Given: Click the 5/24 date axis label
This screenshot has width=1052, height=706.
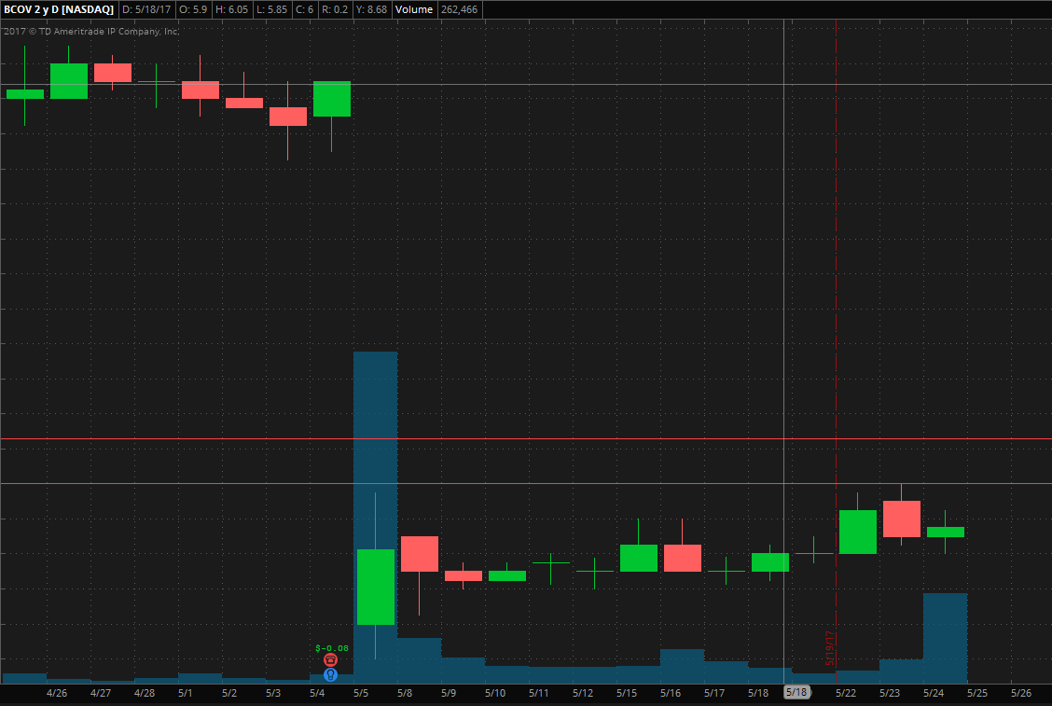Looking at the screenshot, I should pyautogui.click(x=934, y=693).
